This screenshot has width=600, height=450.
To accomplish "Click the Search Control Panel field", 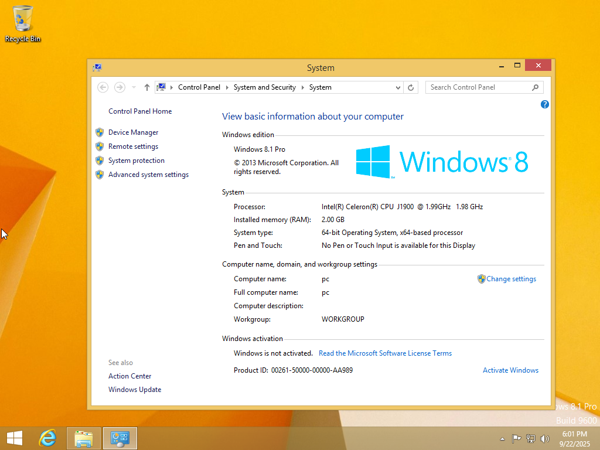I will pos(479,87).
